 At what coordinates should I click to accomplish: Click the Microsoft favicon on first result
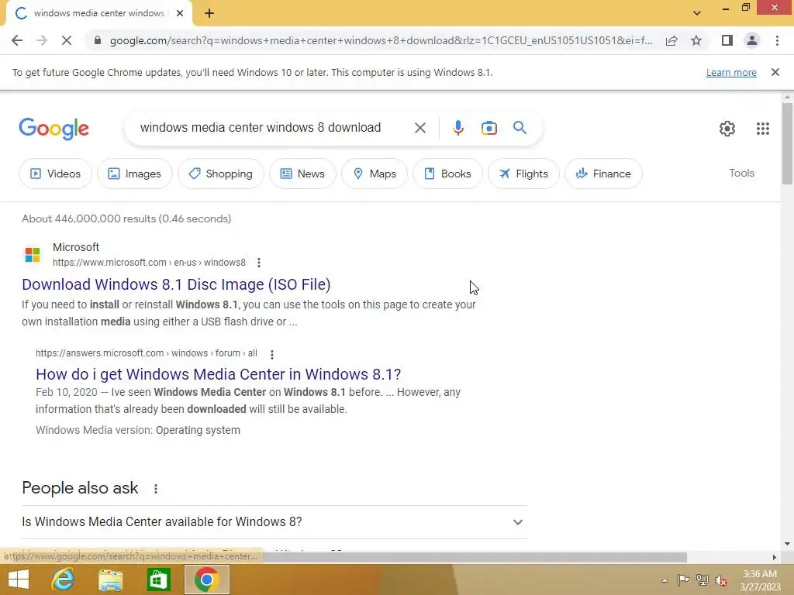click(33, 254)
